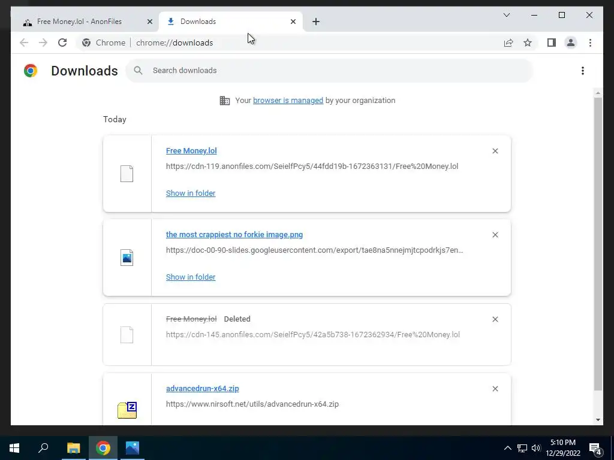Open a new tab with plus button

point(316,22)
